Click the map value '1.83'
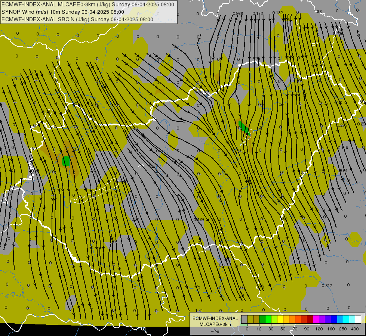This screenshot has height=336, width=366. [x=318, y=12]
